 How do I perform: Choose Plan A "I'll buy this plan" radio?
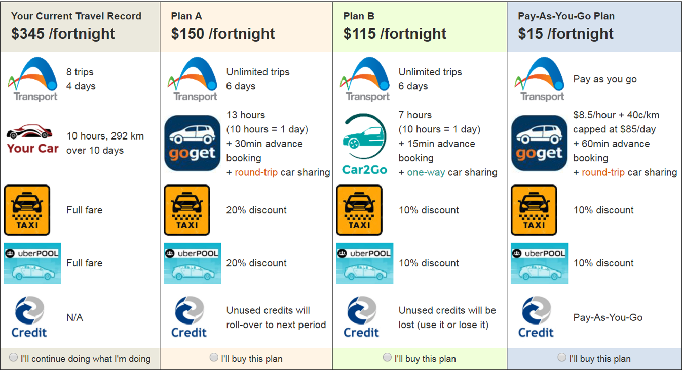[x=214, y=358]
